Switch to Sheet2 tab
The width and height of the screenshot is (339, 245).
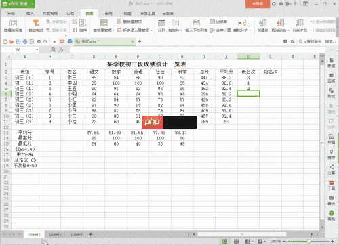coord(55,234)
